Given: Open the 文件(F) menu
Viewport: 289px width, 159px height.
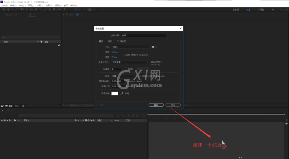Looking at the screenshot, I should 4,5.
